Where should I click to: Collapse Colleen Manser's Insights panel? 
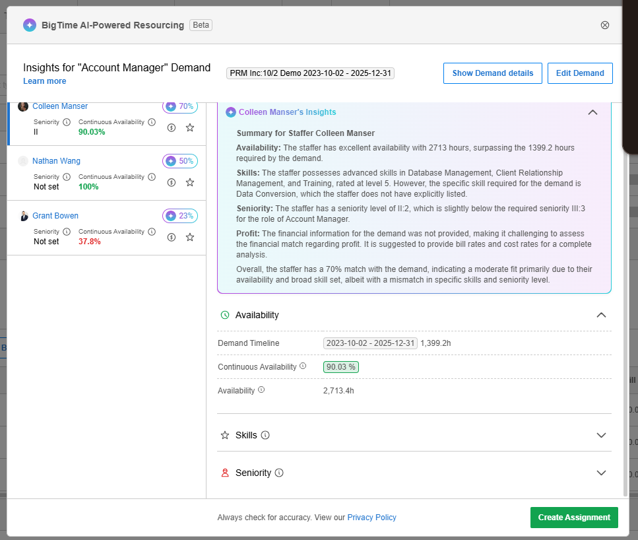(x=592, y=112)
